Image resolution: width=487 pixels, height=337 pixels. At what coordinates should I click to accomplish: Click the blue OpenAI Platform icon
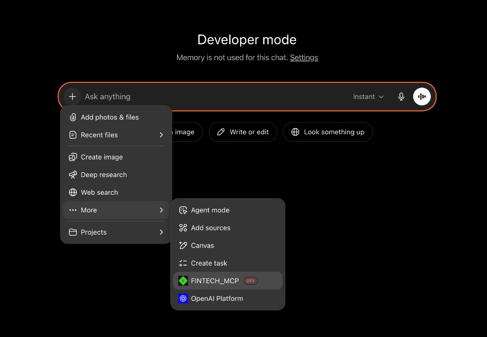(183, 298)
